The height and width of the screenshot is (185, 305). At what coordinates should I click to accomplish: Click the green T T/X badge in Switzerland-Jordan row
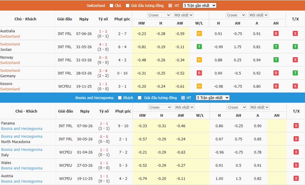click(x=295, y=47)
